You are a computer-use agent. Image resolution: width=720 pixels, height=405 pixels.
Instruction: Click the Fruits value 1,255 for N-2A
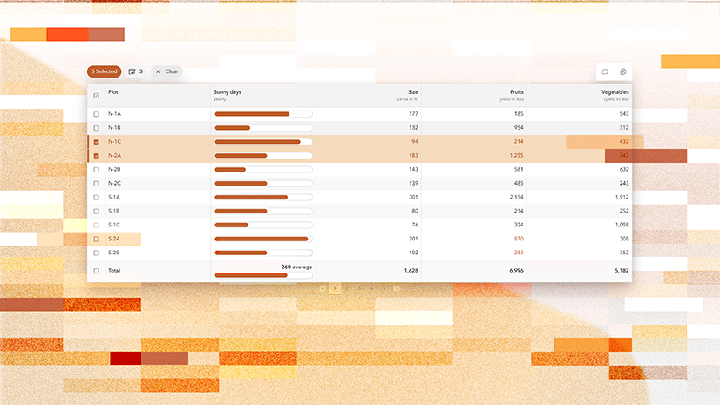click(x=517, y=156)
